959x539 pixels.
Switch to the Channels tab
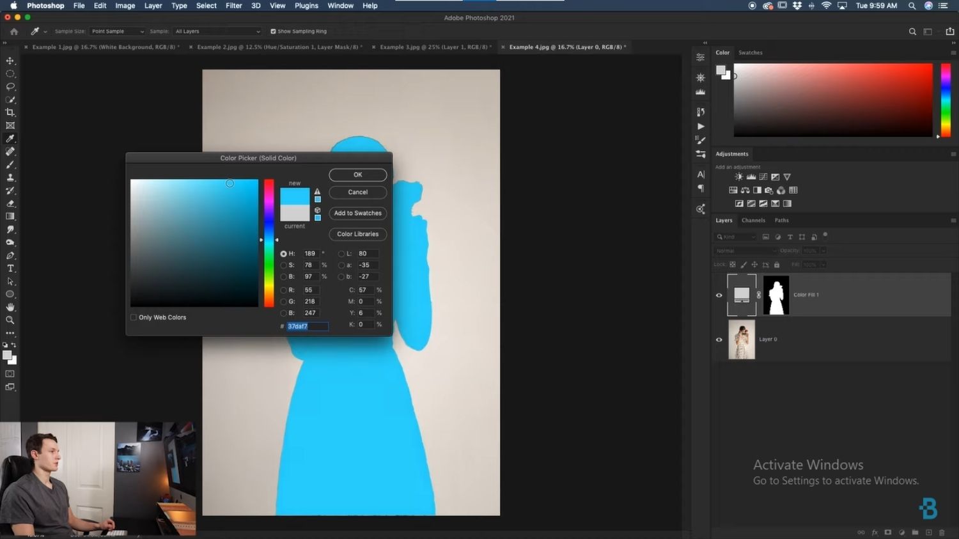[x=753, y=220]
